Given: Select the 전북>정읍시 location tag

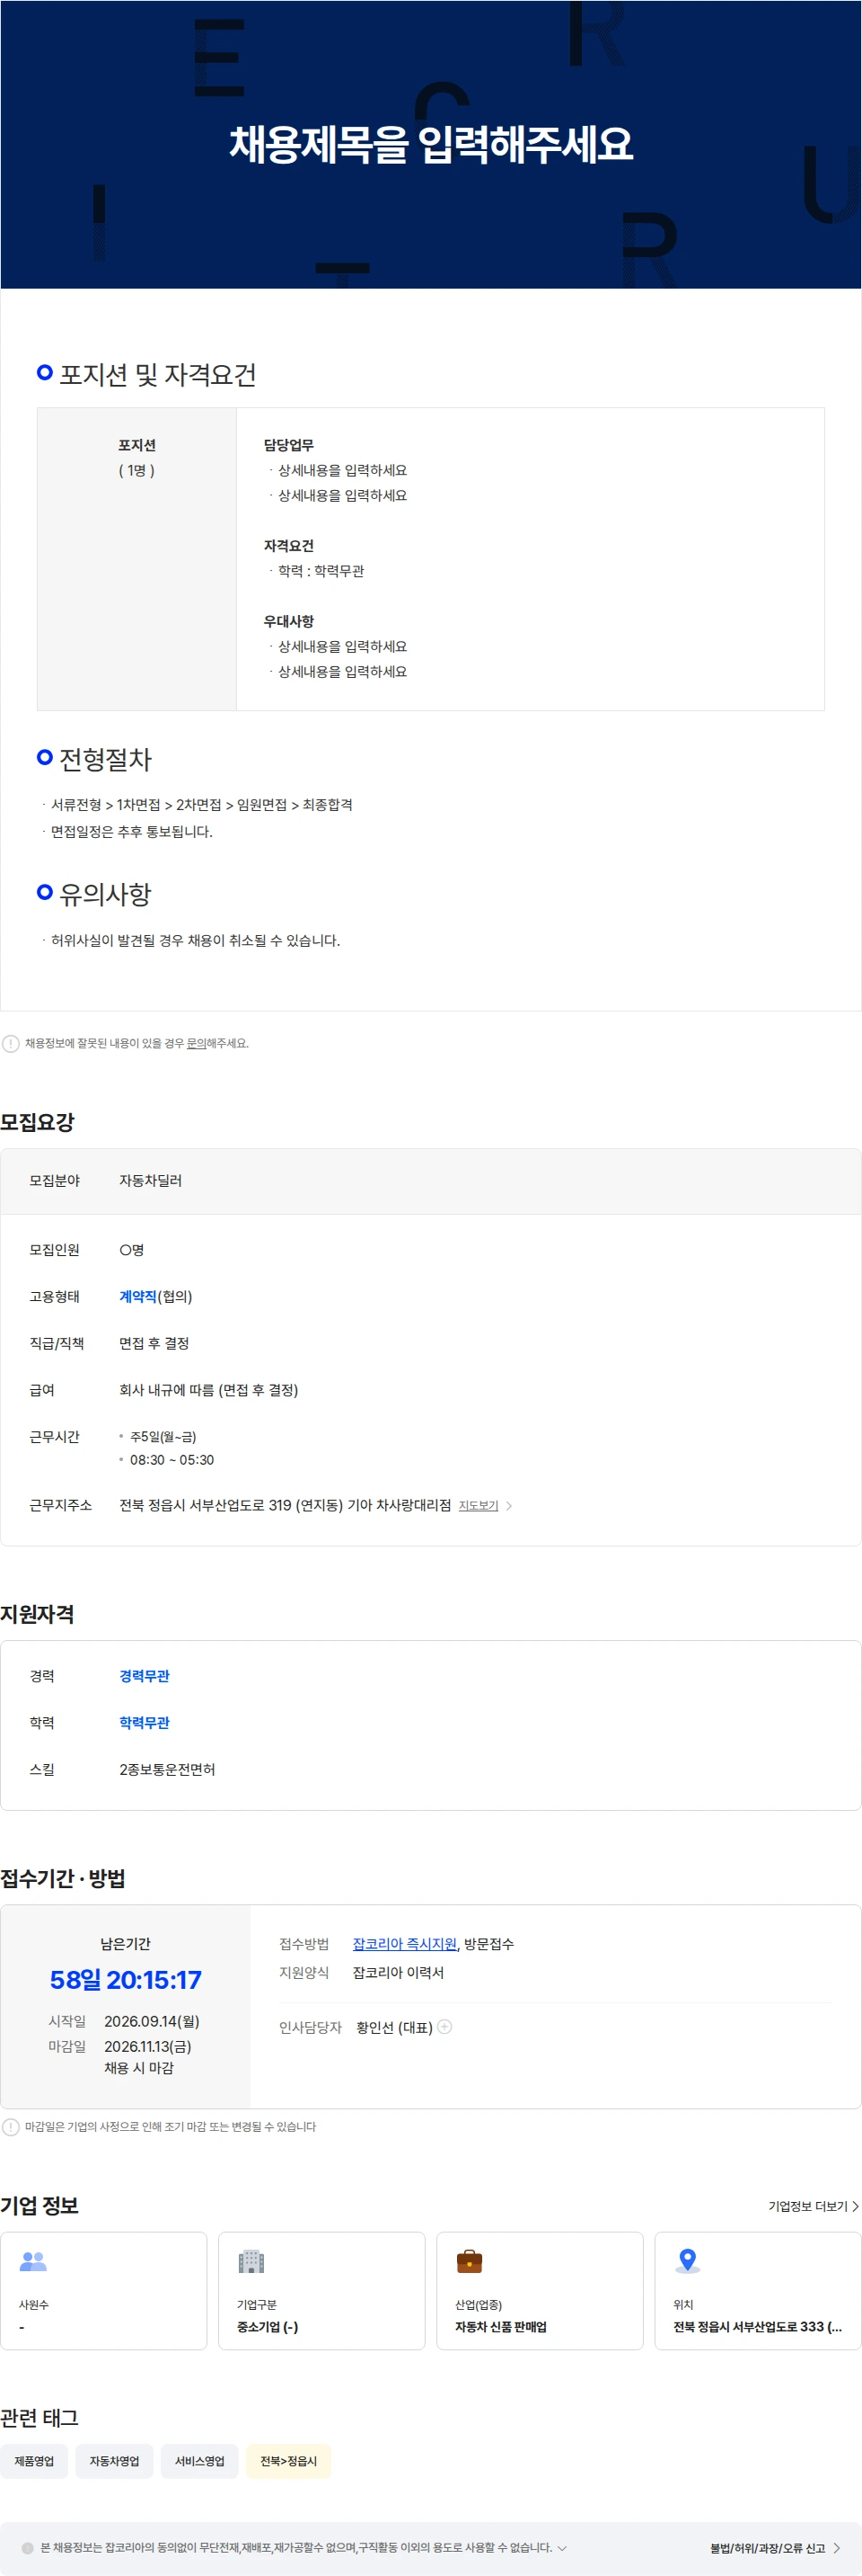Looking at the screenshot, I should (x=288, y=2461).
